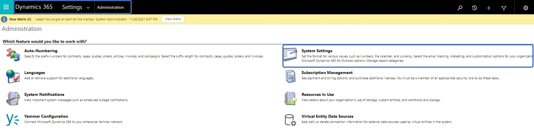Open the Resources In Use link
534x139 pixels.
coord(318,94)
